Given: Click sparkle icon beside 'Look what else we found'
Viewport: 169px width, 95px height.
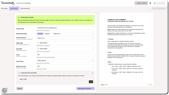Looking at the screenshot, I should (x=19, y=73).
